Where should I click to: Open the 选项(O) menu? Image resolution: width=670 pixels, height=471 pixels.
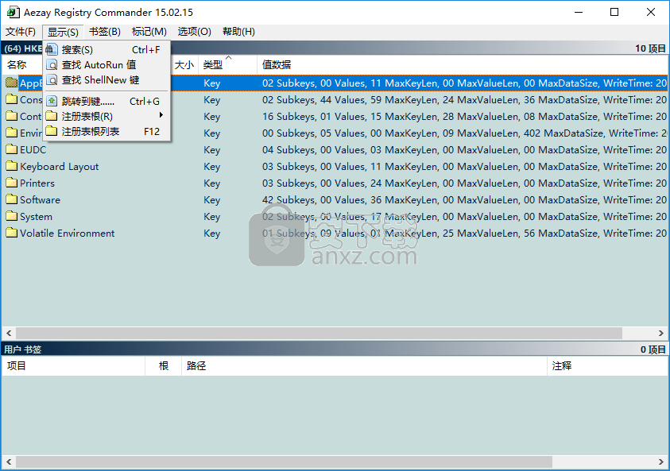(x=195, y=32)
